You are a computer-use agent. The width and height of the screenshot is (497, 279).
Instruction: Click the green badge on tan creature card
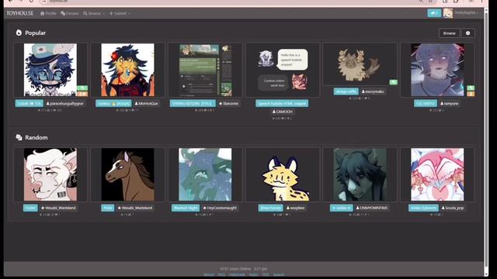click(393, 82)
